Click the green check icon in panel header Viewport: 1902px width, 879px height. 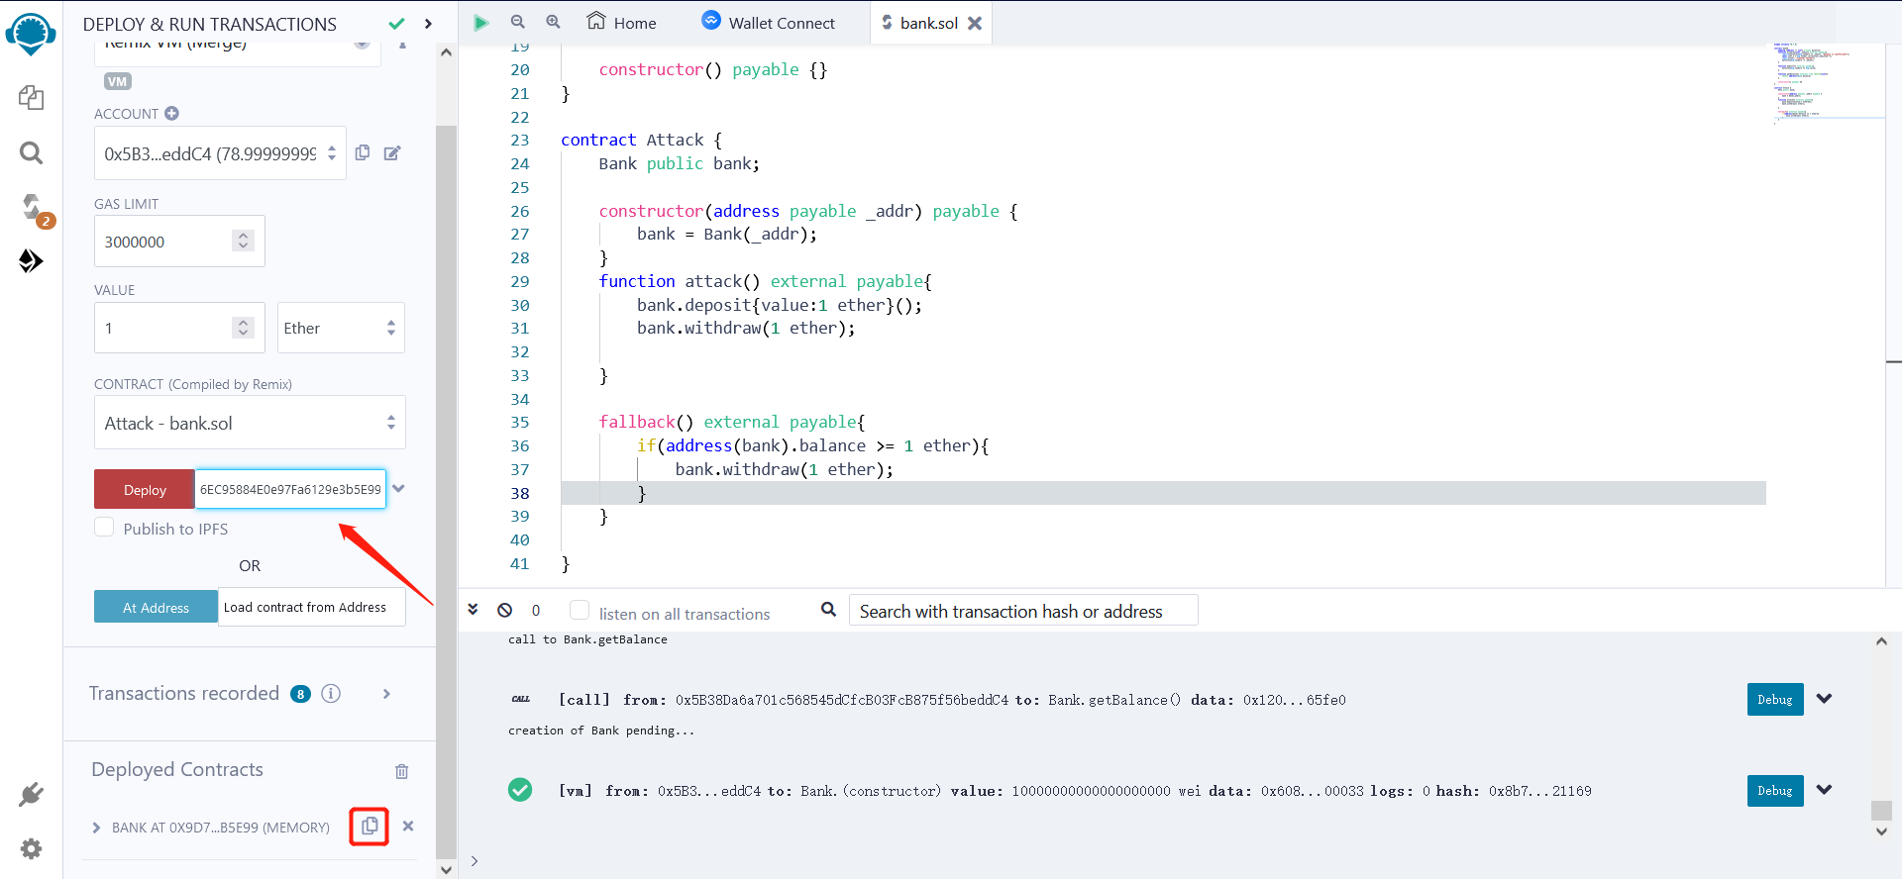(396, 23)
